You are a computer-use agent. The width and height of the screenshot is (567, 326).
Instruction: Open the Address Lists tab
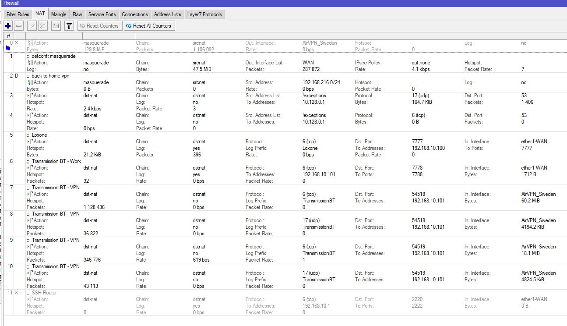(x=168, y=14)
